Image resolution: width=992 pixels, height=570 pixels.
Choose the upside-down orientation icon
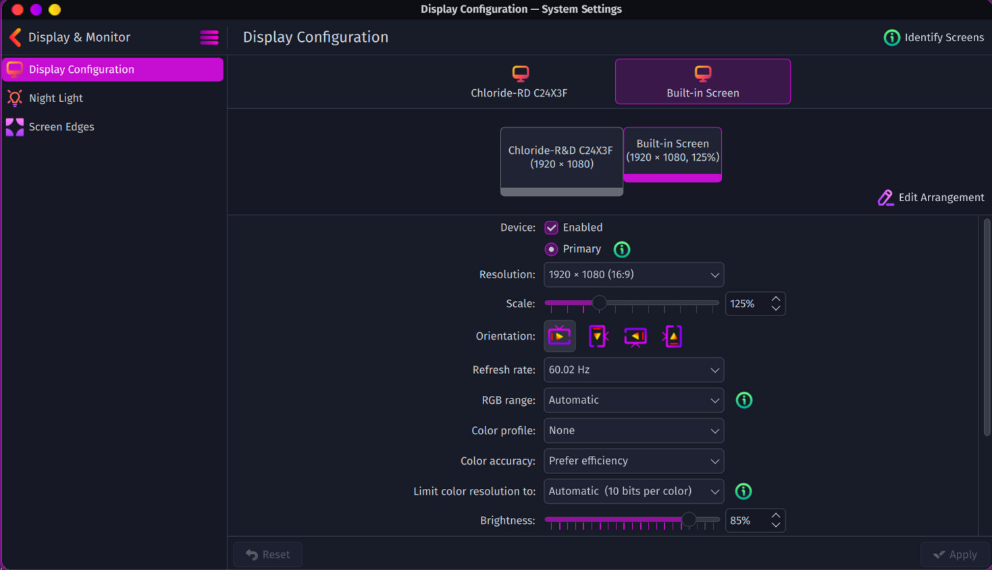click(635, 336)
